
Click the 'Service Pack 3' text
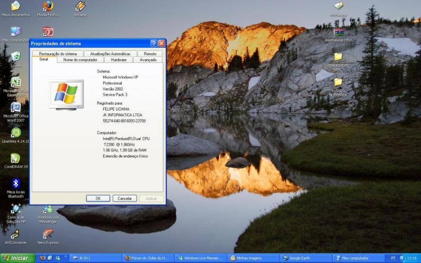[115, 95]
